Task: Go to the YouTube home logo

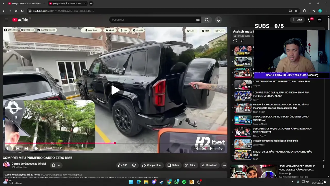Action: [x=20, y=20]
